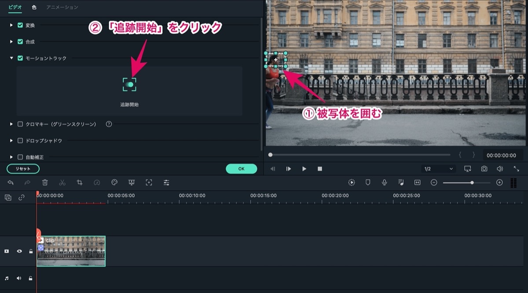Click the preview volume speaker icon
Image resolution: width=528 pixels, height=293 pixels.
[x=500, y=169]
